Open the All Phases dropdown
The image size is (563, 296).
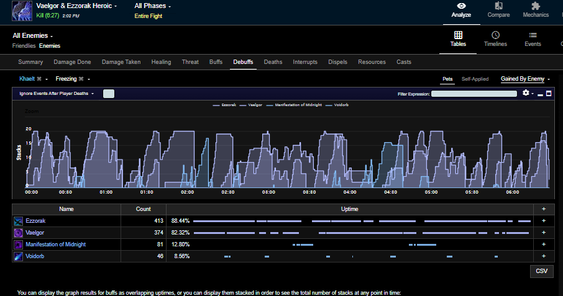click(153, 6)
